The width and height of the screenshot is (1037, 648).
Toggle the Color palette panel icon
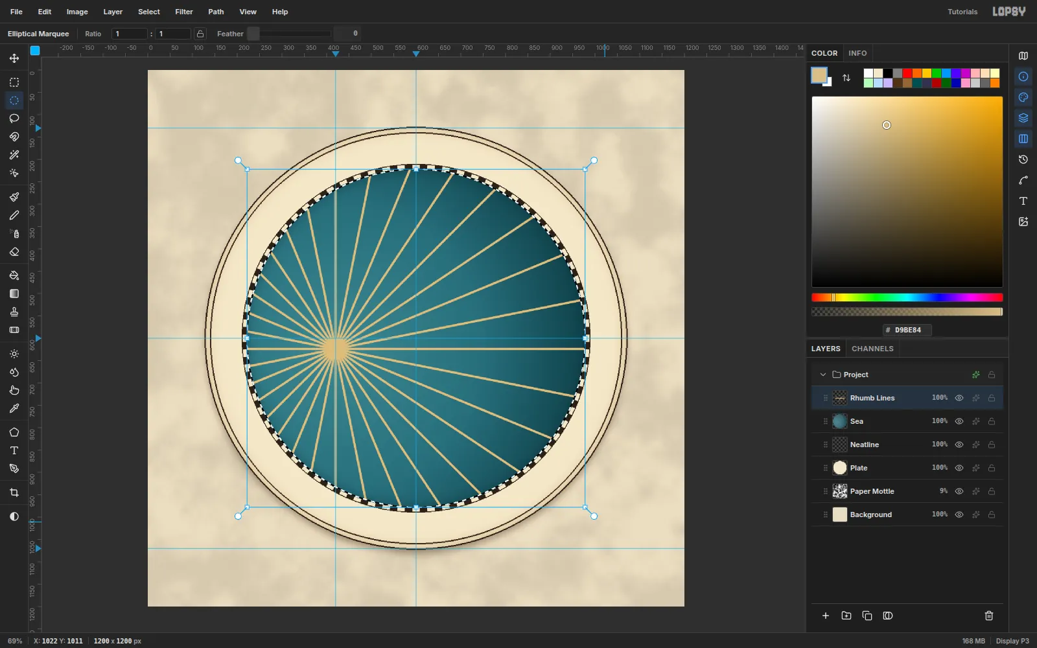(1023, 97)
